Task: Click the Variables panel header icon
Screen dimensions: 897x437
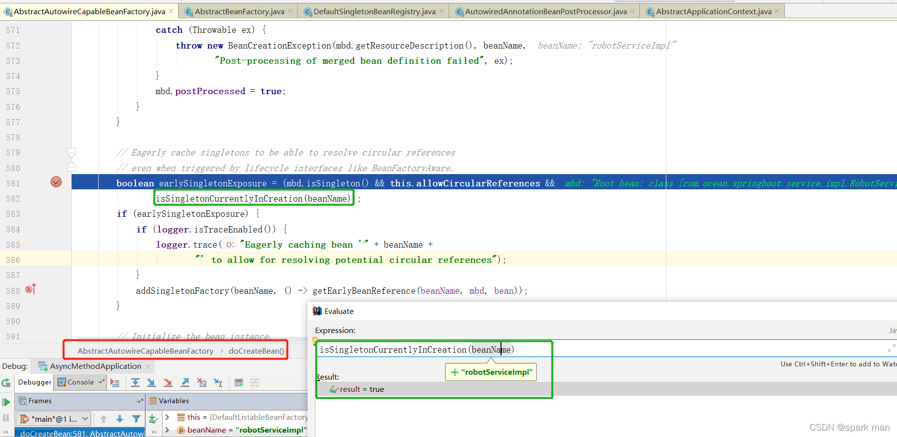Action: click(x=153, y=401)
